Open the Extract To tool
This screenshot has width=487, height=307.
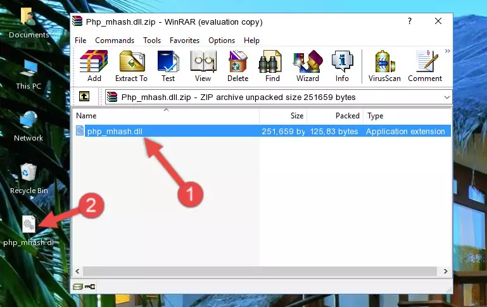(x=131, y=66)
